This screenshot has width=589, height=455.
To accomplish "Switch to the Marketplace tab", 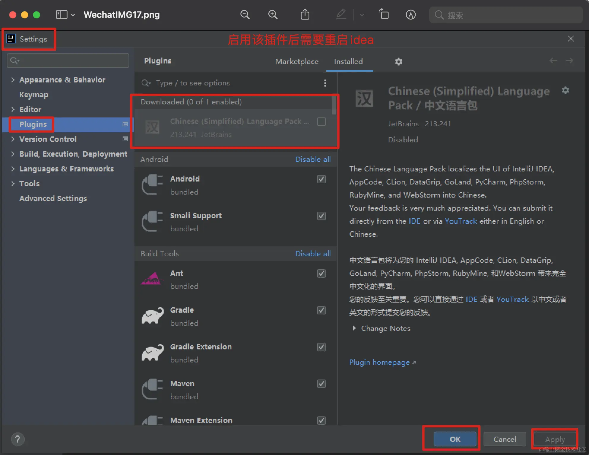I will (297, 62).
